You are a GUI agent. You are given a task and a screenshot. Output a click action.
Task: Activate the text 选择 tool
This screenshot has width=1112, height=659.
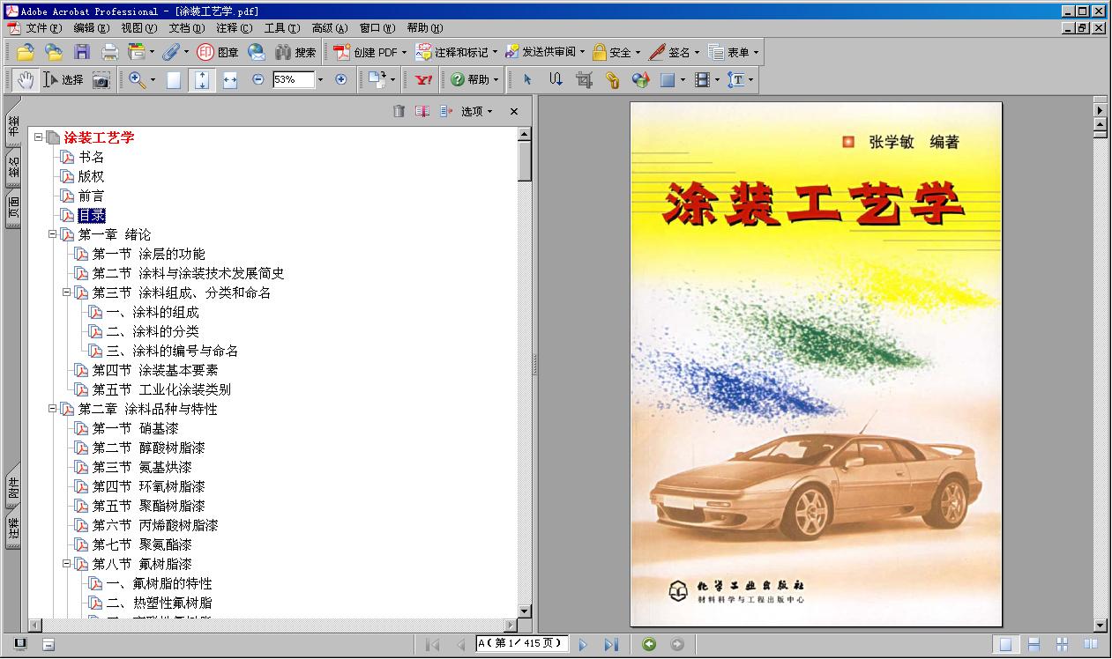tap(63, 79)
